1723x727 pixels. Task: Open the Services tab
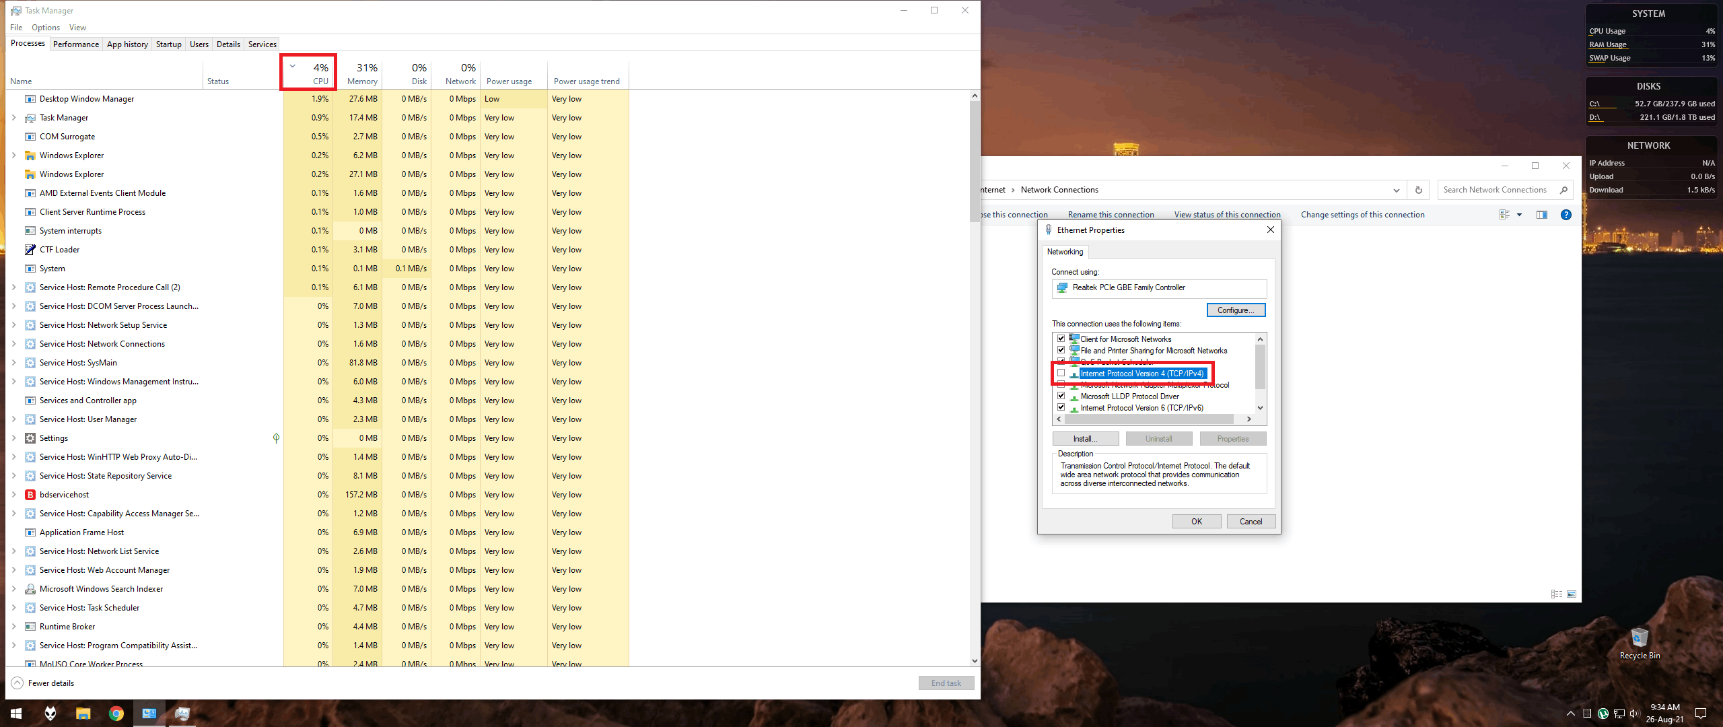262,44
